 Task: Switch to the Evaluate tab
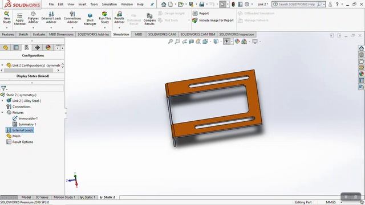[39, 34]
